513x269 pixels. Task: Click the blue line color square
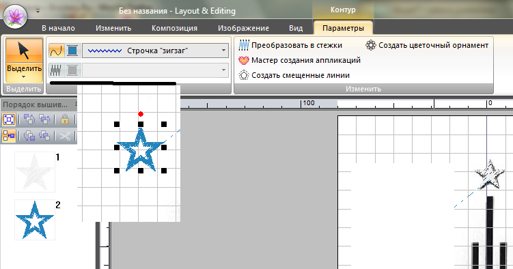pyautogui.click(x=72, y=51)
